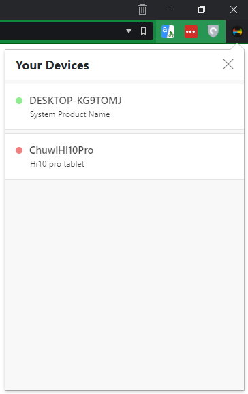Minimize the browser window

coord(170,10)
